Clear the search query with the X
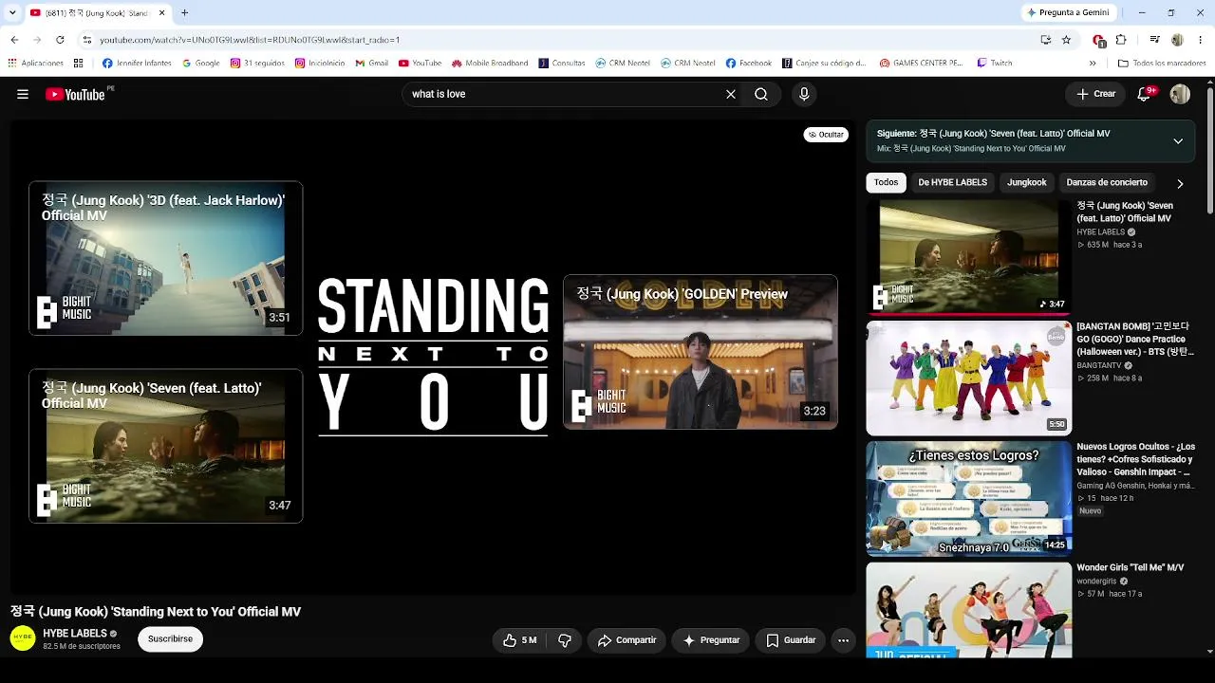This screenshot has width=1215, height=683. (x=731, y=94)
